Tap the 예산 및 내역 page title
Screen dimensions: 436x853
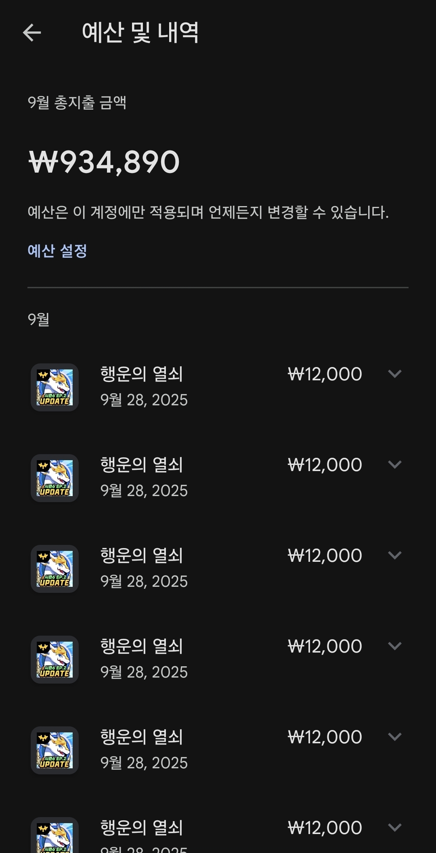pyautogui.click(x=140, y=33)
